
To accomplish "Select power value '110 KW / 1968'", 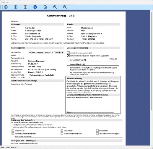I will tap(34, 66).
